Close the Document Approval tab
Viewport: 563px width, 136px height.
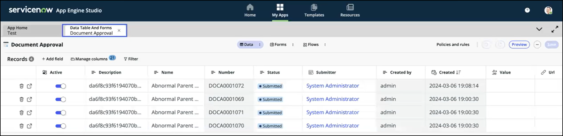[119, 30]
